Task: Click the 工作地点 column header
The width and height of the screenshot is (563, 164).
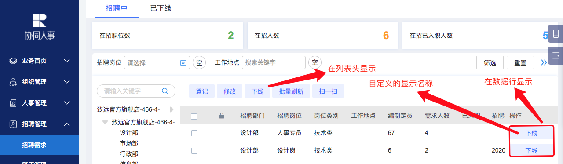Action: [363, 116]
